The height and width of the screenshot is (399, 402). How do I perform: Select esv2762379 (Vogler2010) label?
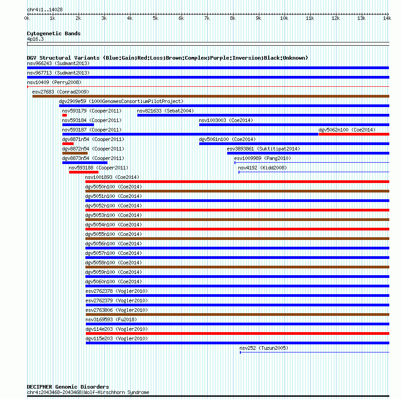pyautogui.click(x=117, y=300)
